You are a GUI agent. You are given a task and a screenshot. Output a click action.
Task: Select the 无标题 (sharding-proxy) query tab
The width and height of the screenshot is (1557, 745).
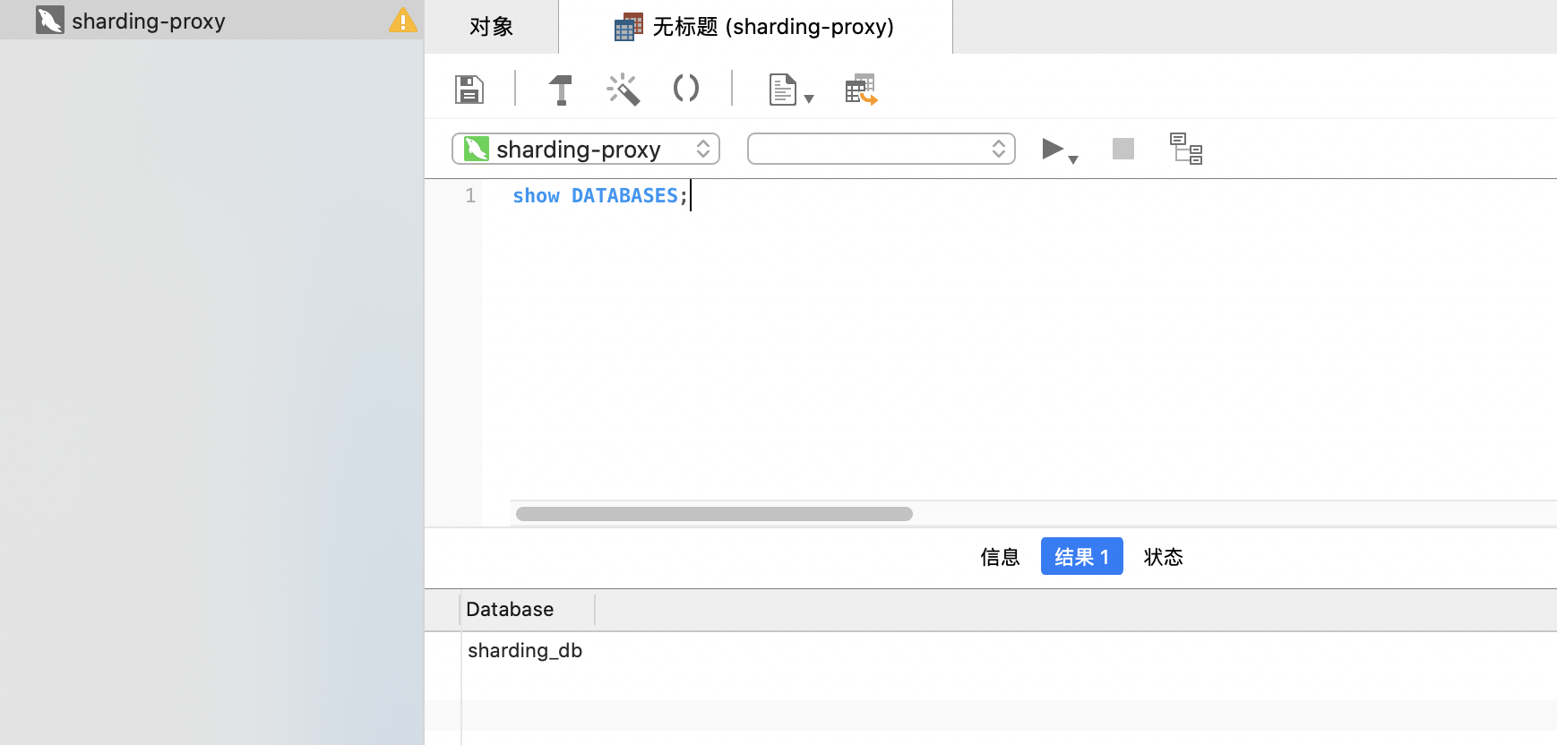point(755,27)
